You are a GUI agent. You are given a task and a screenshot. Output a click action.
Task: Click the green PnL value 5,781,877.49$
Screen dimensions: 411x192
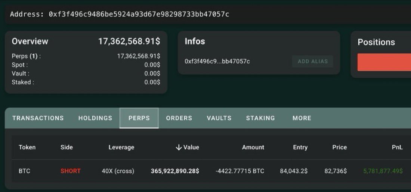(x=383, y=171)
